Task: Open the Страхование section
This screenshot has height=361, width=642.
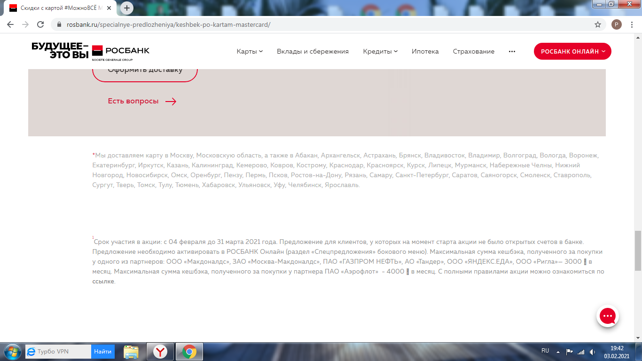Action: pyautogui.click(x=474, y=51)
